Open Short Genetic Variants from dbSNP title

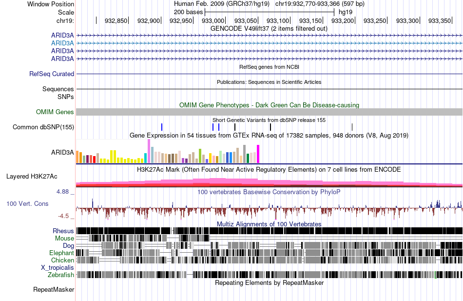269,120
